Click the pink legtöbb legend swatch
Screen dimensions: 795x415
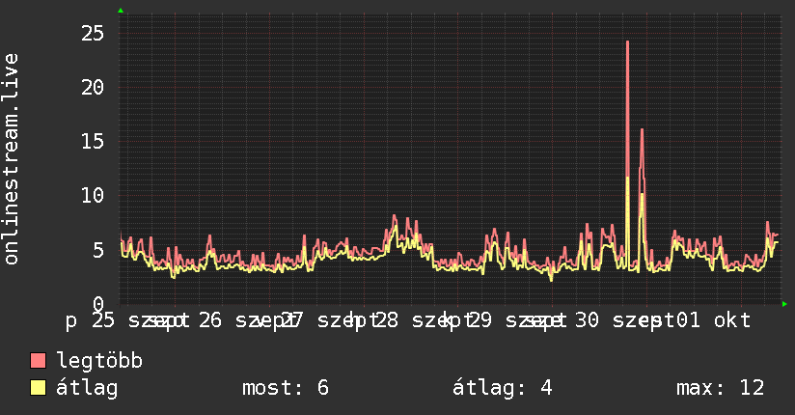click(x=38, y=360)
